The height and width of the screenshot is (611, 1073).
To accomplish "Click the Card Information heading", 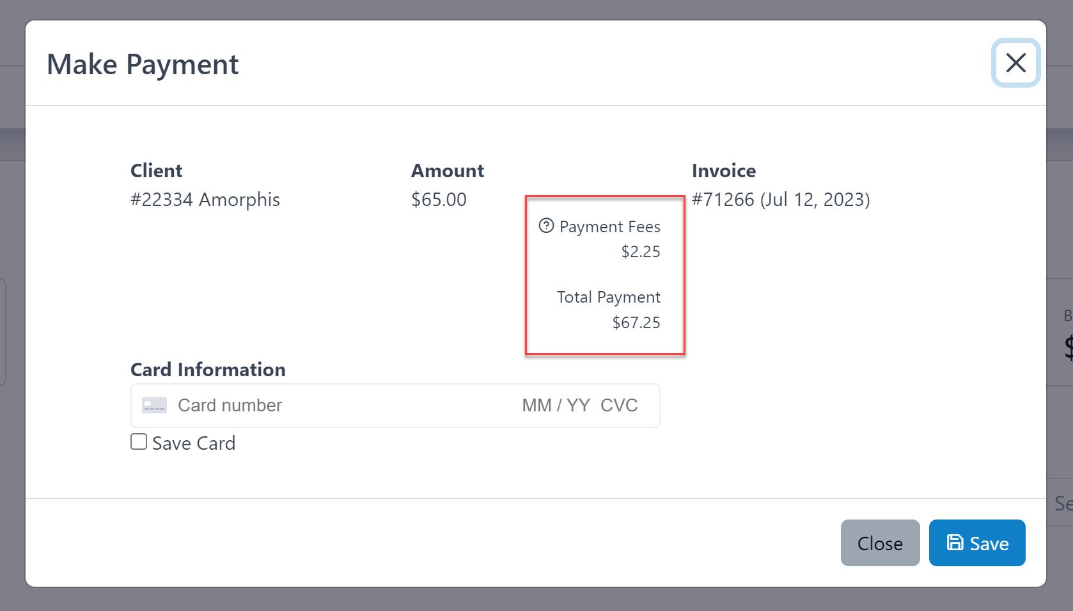I will click(x=208, y=369).
